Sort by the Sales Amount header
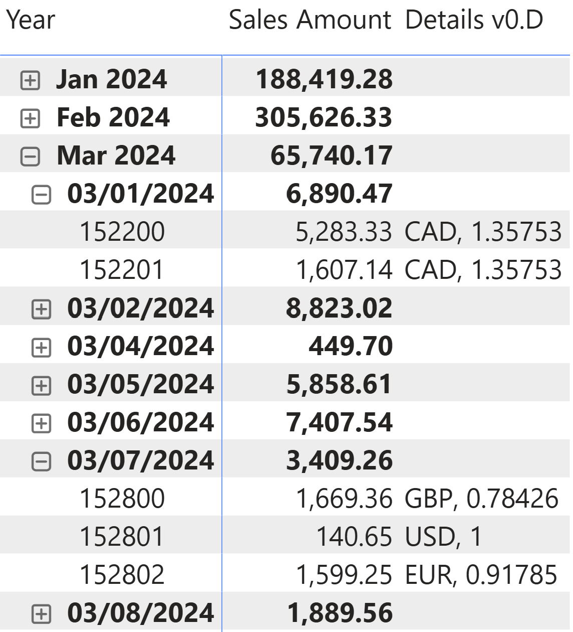 310,21
